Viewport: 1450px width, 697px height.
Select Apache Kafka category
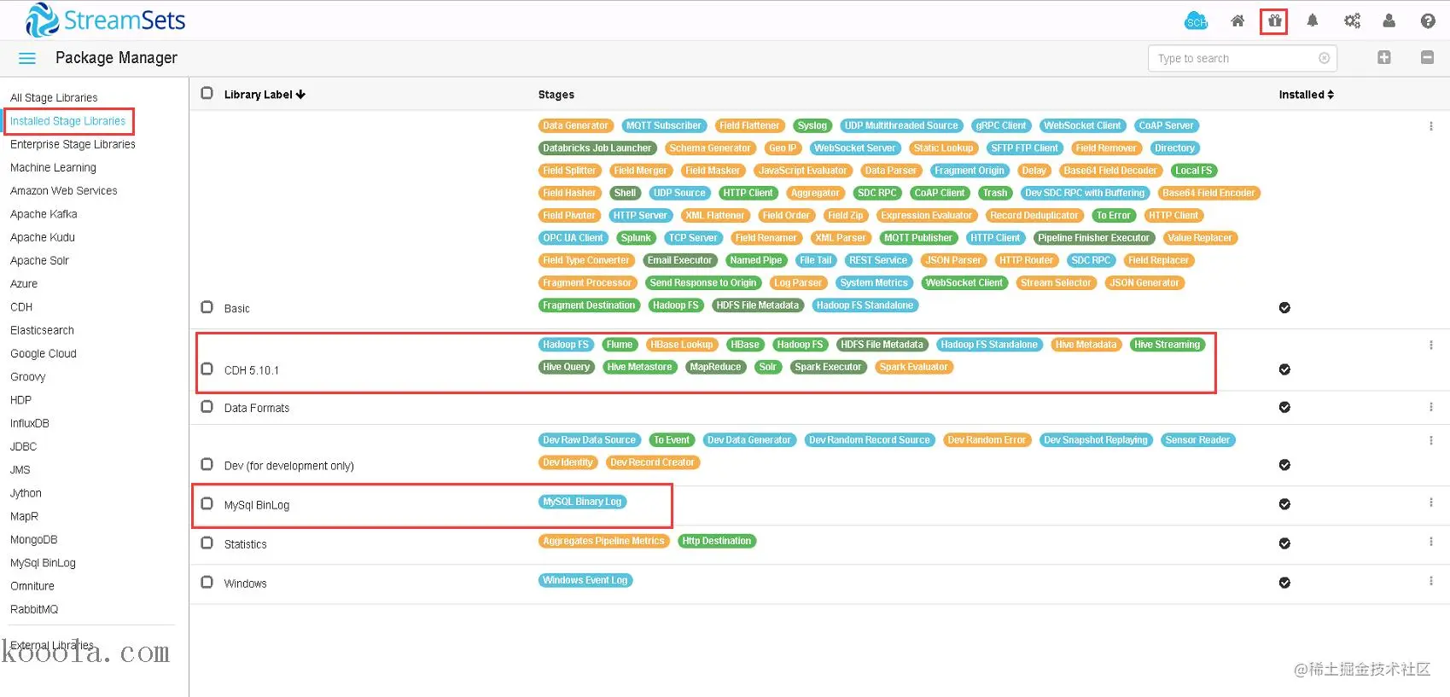click(x=44, y=214)
